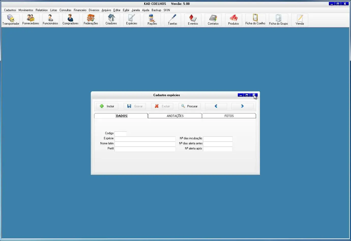Go to next record with right arrow
This screenshot has height=241, width=351.
(x=242, y=106)
